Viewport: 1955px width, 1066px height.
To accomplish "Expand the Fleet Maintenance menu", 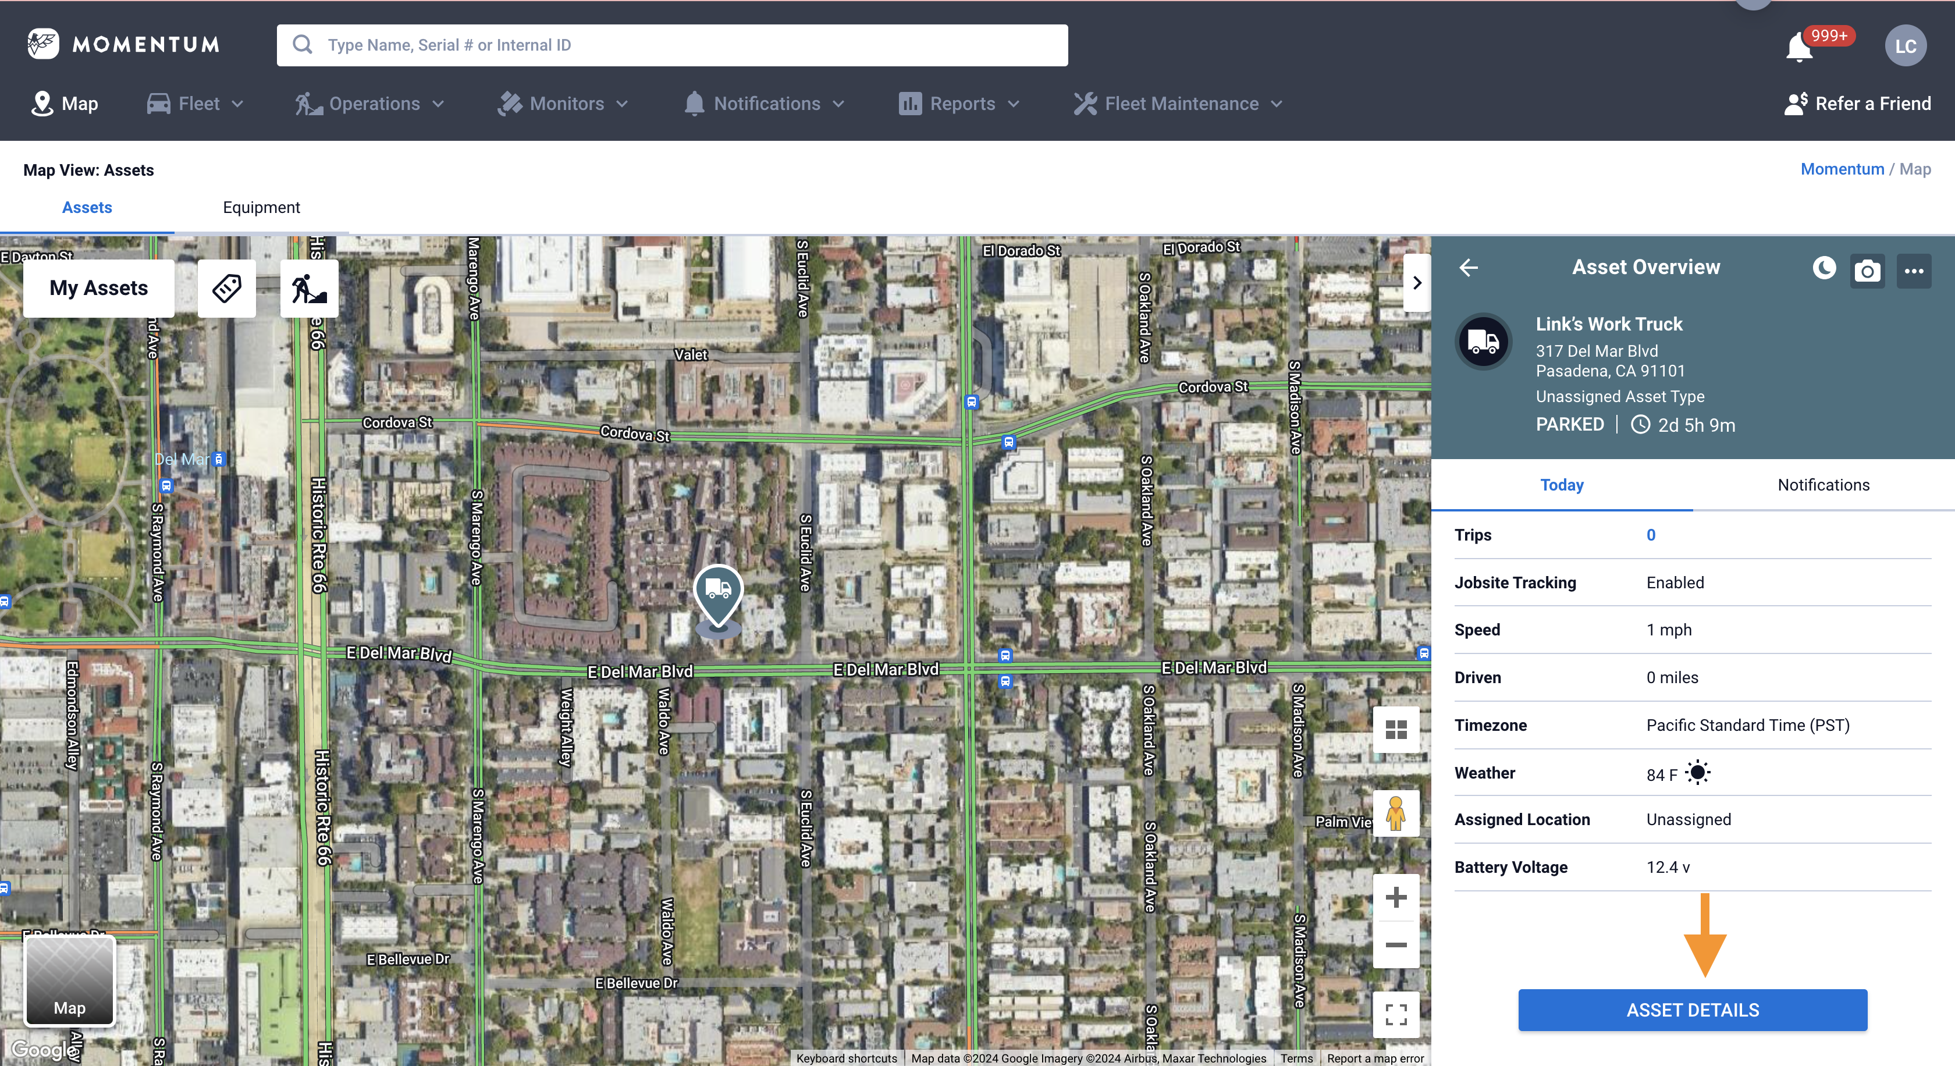I will [1177, 104].
